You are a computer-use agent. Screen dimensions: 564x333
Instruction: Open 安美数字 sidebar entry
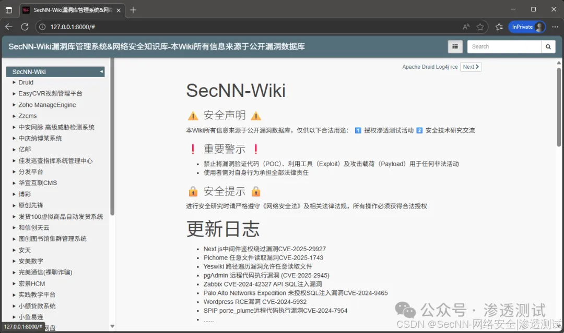[x=31, y=261]
